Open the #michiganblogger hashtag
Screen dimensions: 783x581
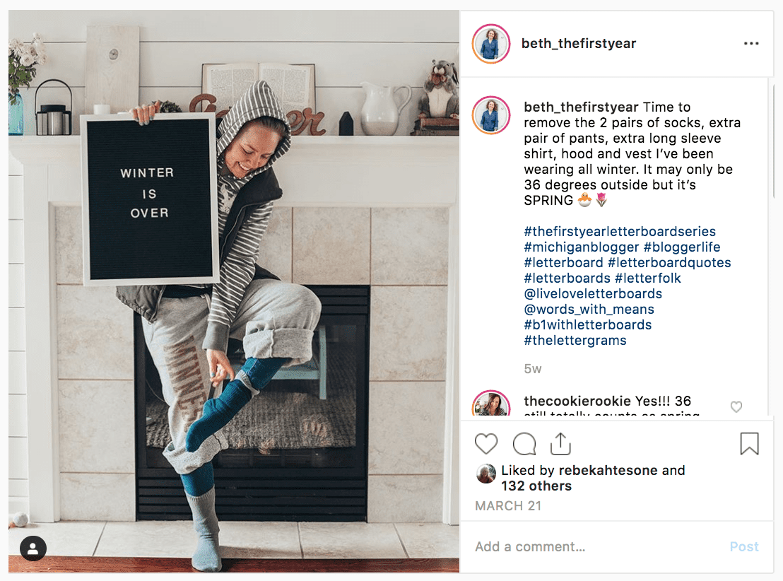coord(582,247)
